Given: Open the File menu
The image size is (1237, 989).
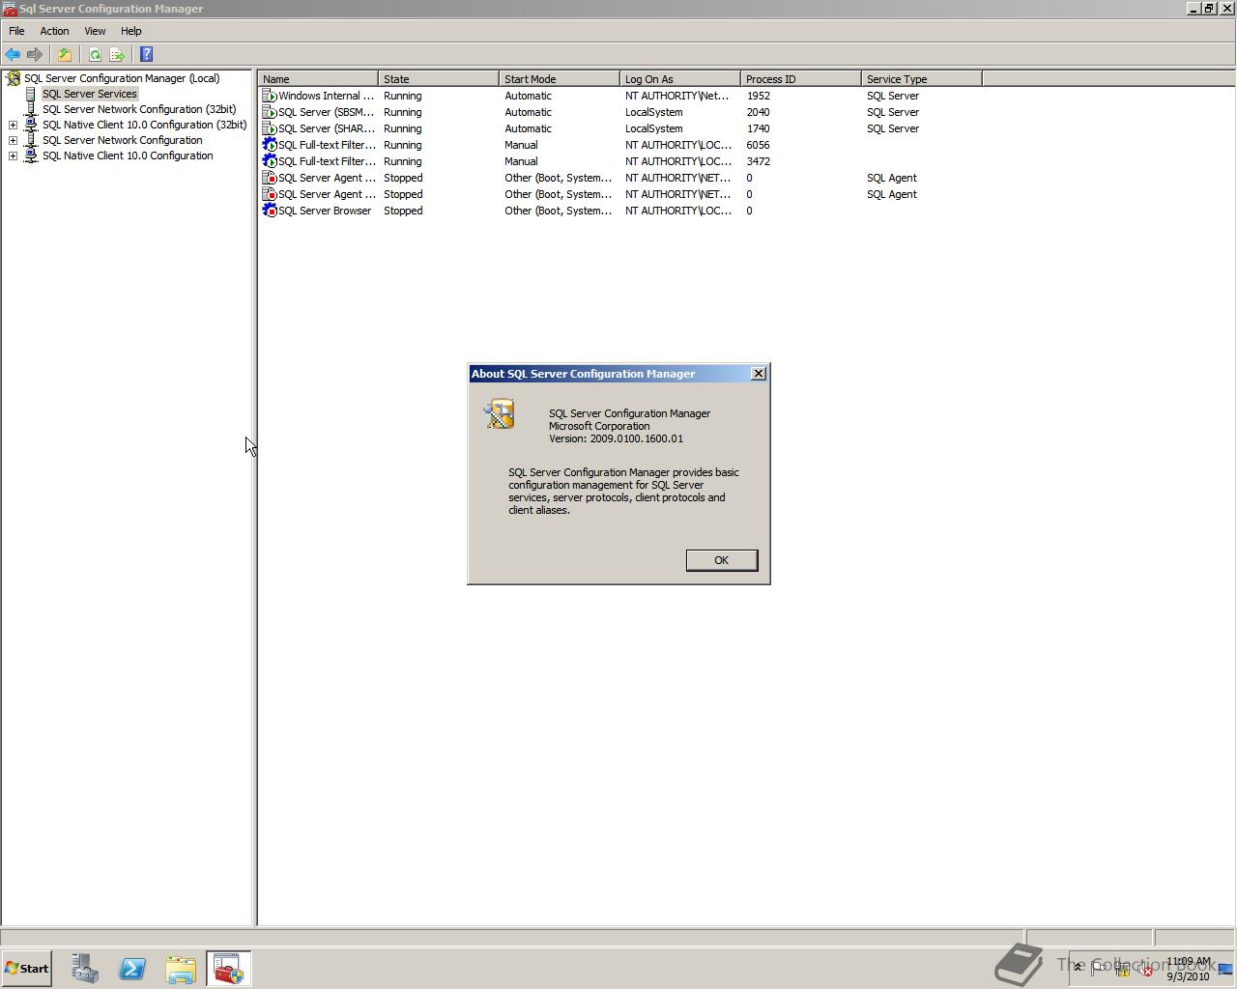Looking at the screenshot, I should click(16, 31).
